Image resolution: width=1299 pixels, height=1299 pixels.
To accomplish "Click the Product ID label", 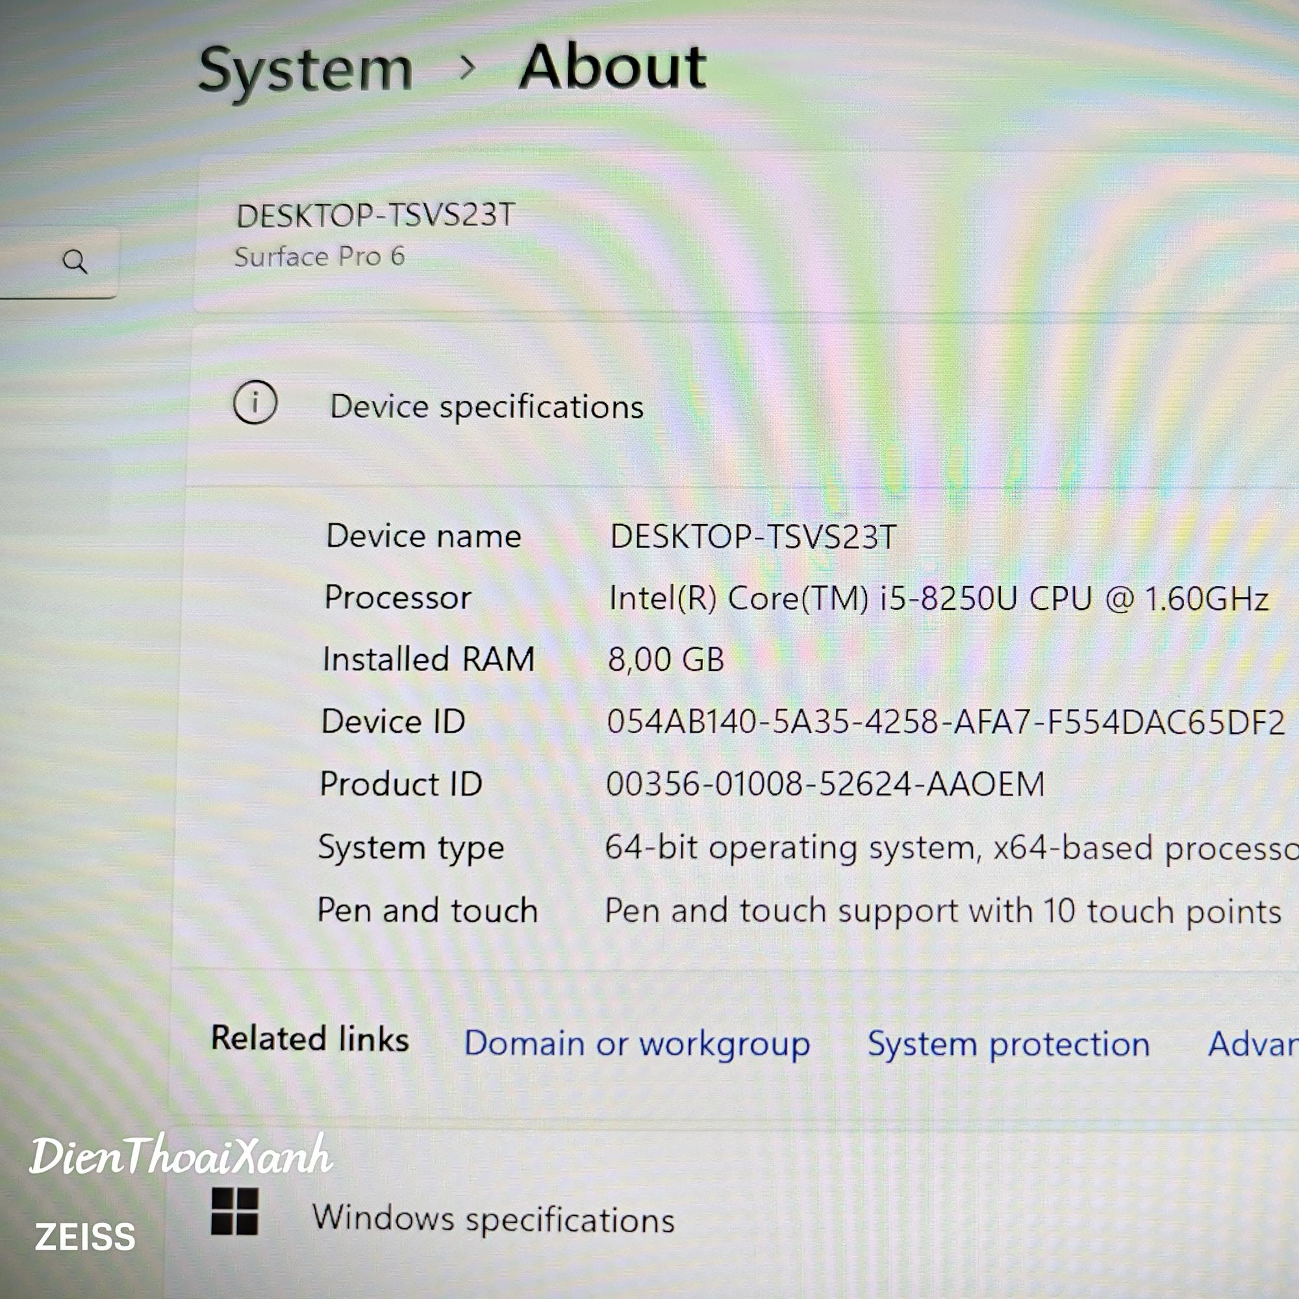I will [401, 784].
